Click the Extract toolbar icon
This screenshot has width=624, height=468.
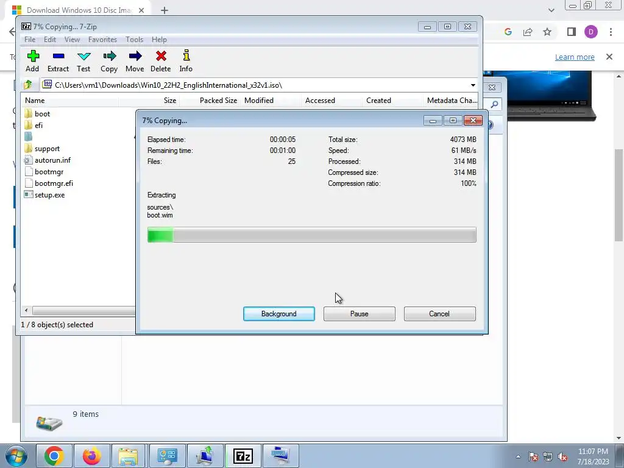click(58, 61)
